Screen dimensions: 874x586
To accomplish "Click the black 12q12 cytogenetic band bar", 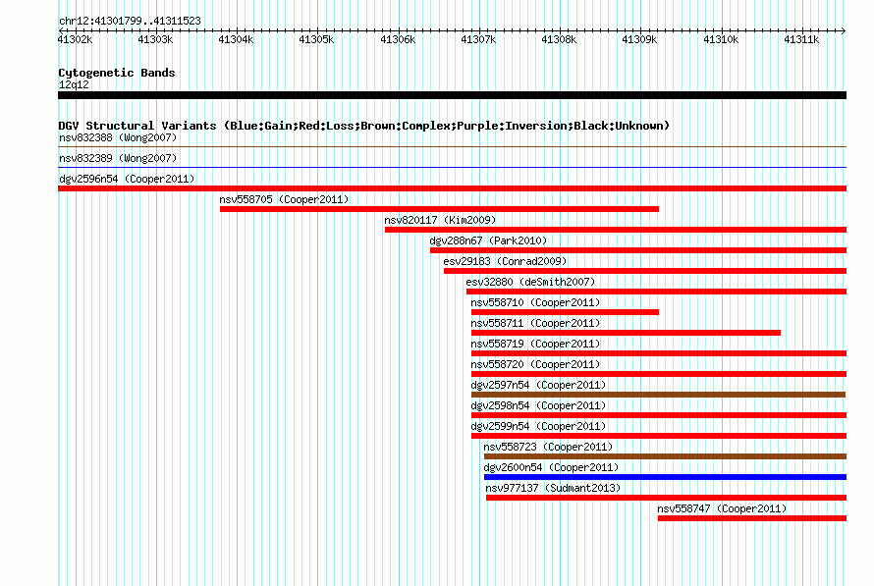I will tap(452, 95).
